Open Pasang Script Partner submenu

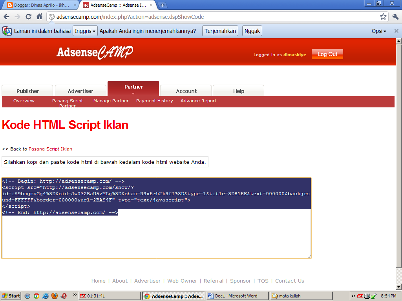pos(68,103)
